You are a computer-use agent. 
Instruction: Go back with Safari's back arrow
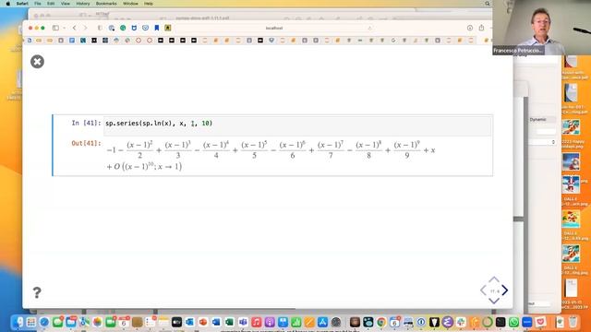pyautogui.click(x=74, y=28)
